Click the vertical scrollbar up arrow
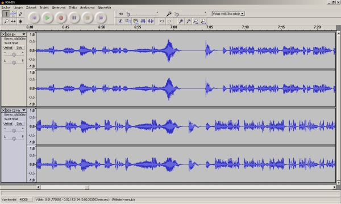This screenshot has height=204, width=341. (x=339, y=33)
